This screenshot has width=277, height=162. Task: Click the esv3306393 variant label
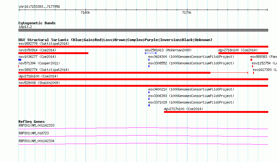191,96
